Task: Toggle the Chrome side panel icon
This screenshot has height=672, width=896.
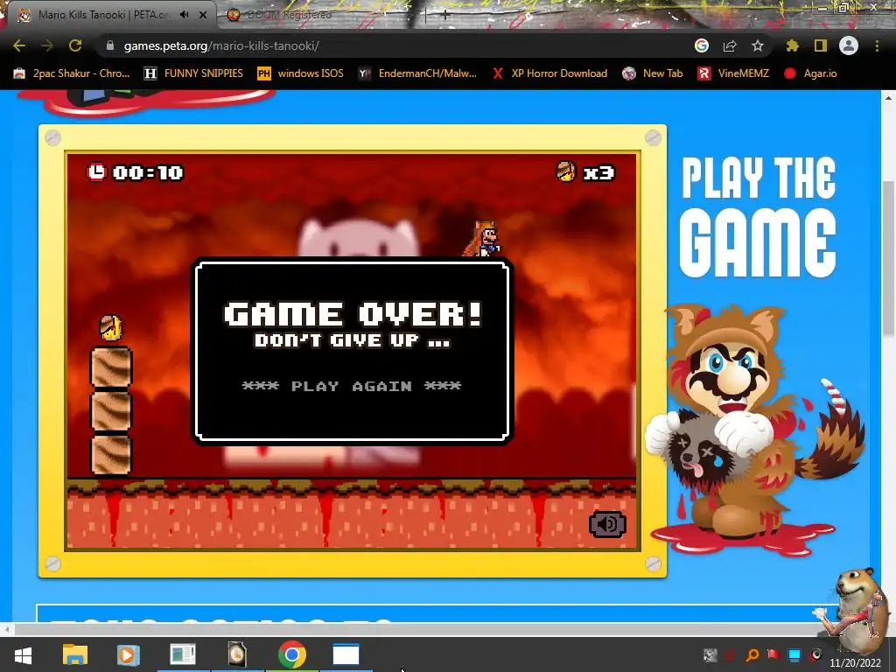Action: [821, 45]
